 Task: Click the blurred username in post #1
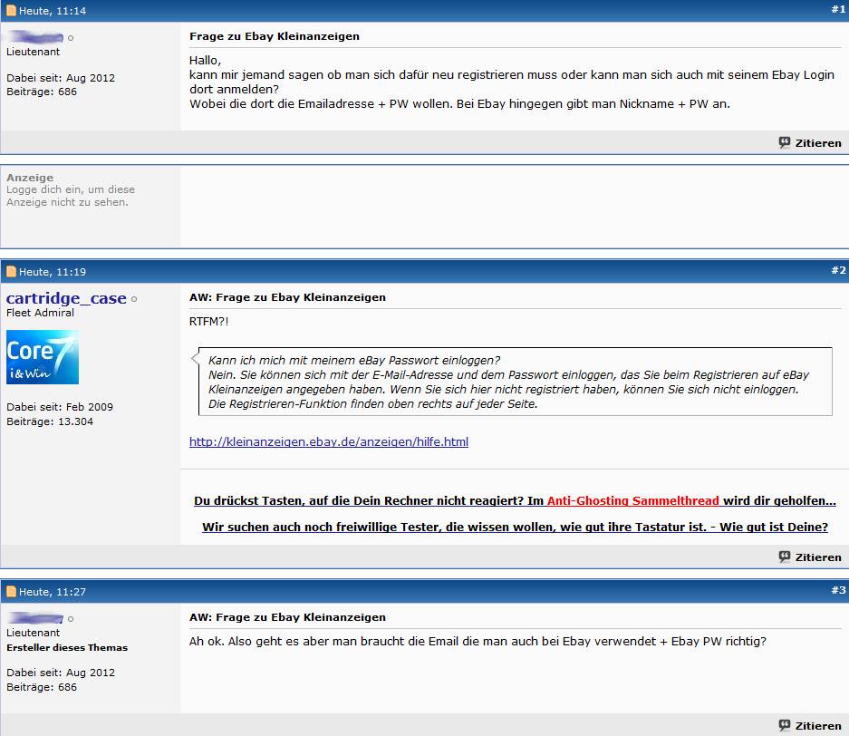[x=34, y=37]
